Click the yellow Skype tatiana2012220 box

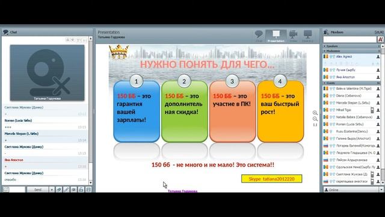(x=271, y=179)
